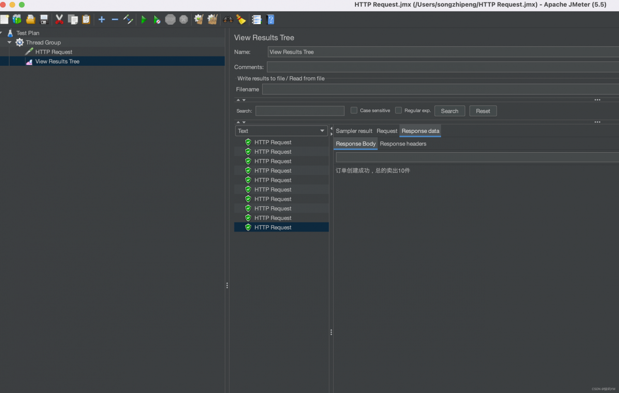The width and height of the screenshot is (619, 393).
Task: Click the binoculars Search icon
Action: 228,20
